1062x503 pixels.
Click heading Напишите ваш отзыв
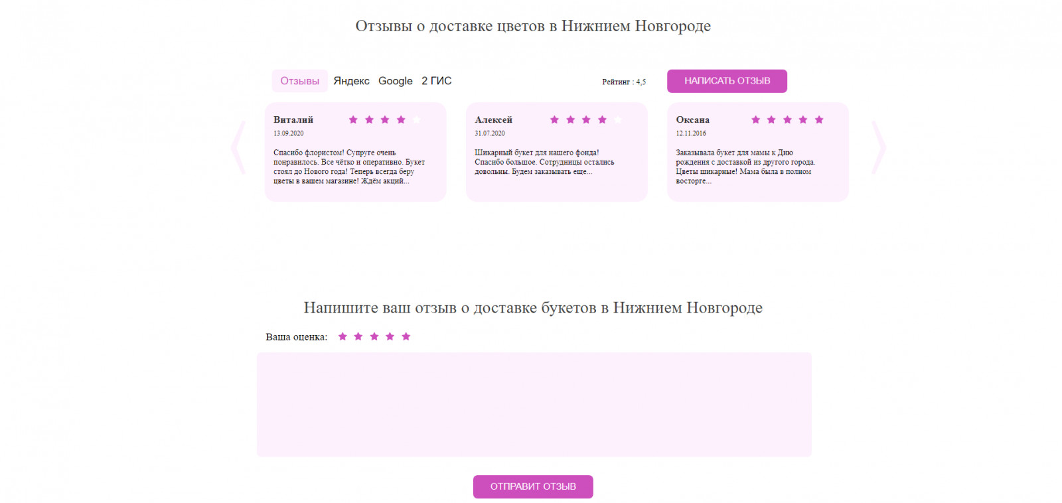(533, 308)
